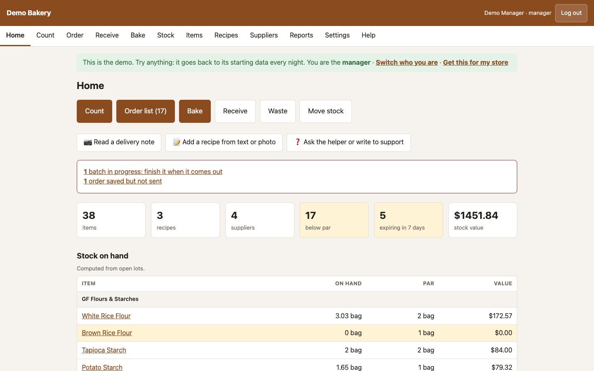Click the camera icon on Read a delivery note
The width and height of the screenshot is (594, 371).
coord(87,142)
